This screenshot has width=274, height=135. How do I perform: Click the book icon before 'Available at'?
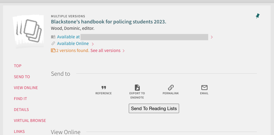pyautogui.click(x=53, y=37)
